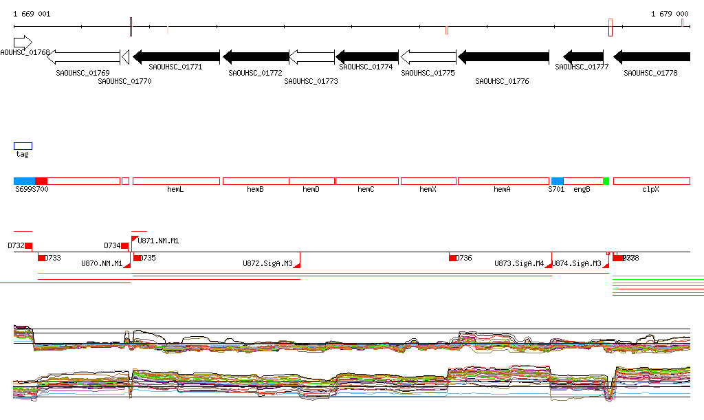Click the SAOUHSC_01771 gene label
Viewport: 704px width, 420px height.
tap(175, 67)
